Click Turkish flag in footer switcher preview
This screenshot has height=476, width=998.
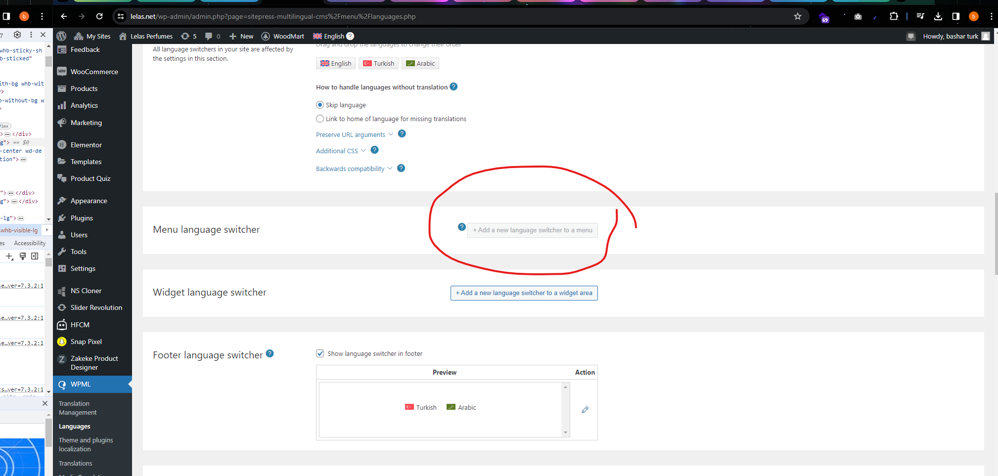[409, 407]
